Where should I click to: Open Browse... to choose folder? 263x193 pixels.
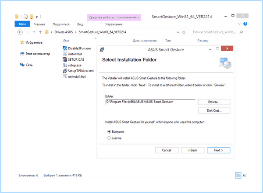214,102
